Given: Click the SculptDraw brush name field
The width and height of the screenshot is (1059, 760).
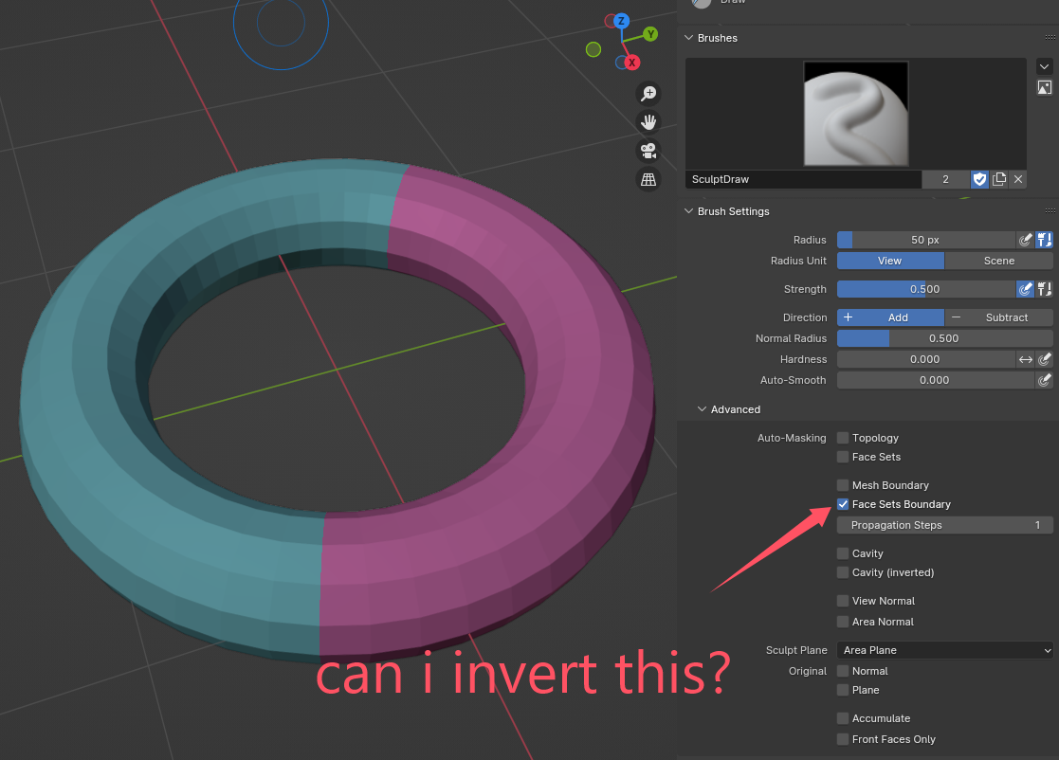Looking at the screenshot, I should coord(804,179).
